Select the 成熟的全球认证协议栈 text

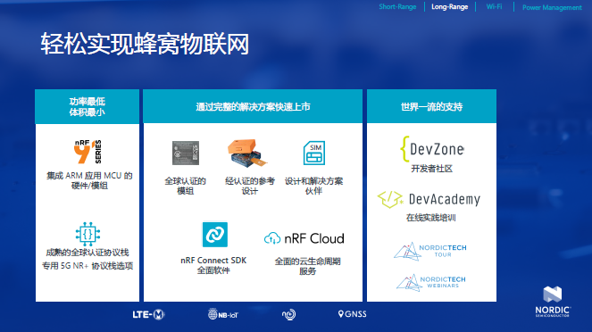click(x=88, y=253)
